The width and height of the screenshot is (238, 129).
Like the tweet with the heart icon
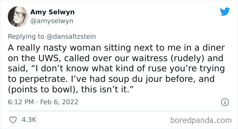[x=13, y=120]
